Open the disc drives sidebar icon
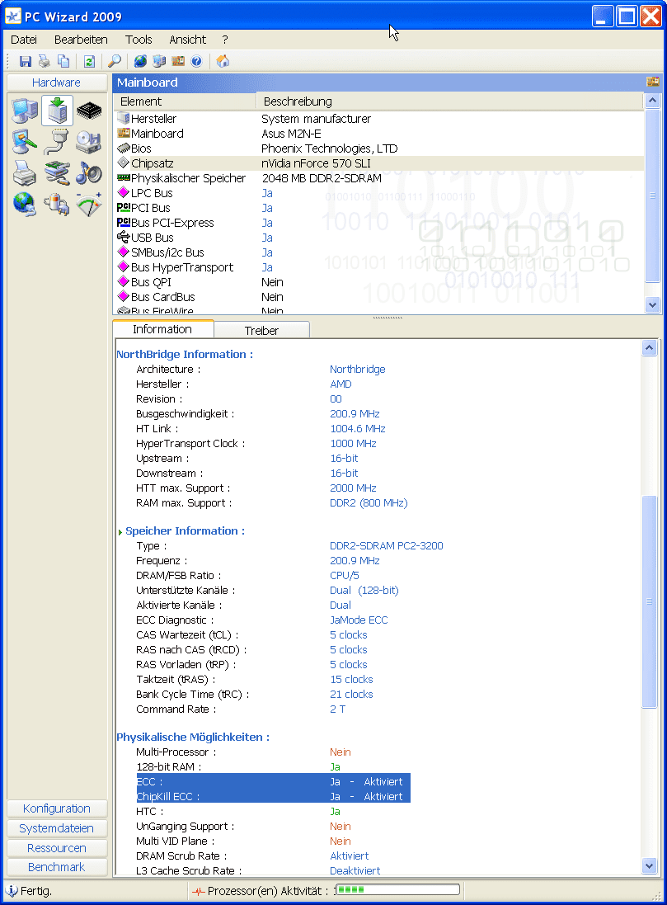Image resolution: width=667 pixels, height=905 pixels. click(x=89, y=142)
